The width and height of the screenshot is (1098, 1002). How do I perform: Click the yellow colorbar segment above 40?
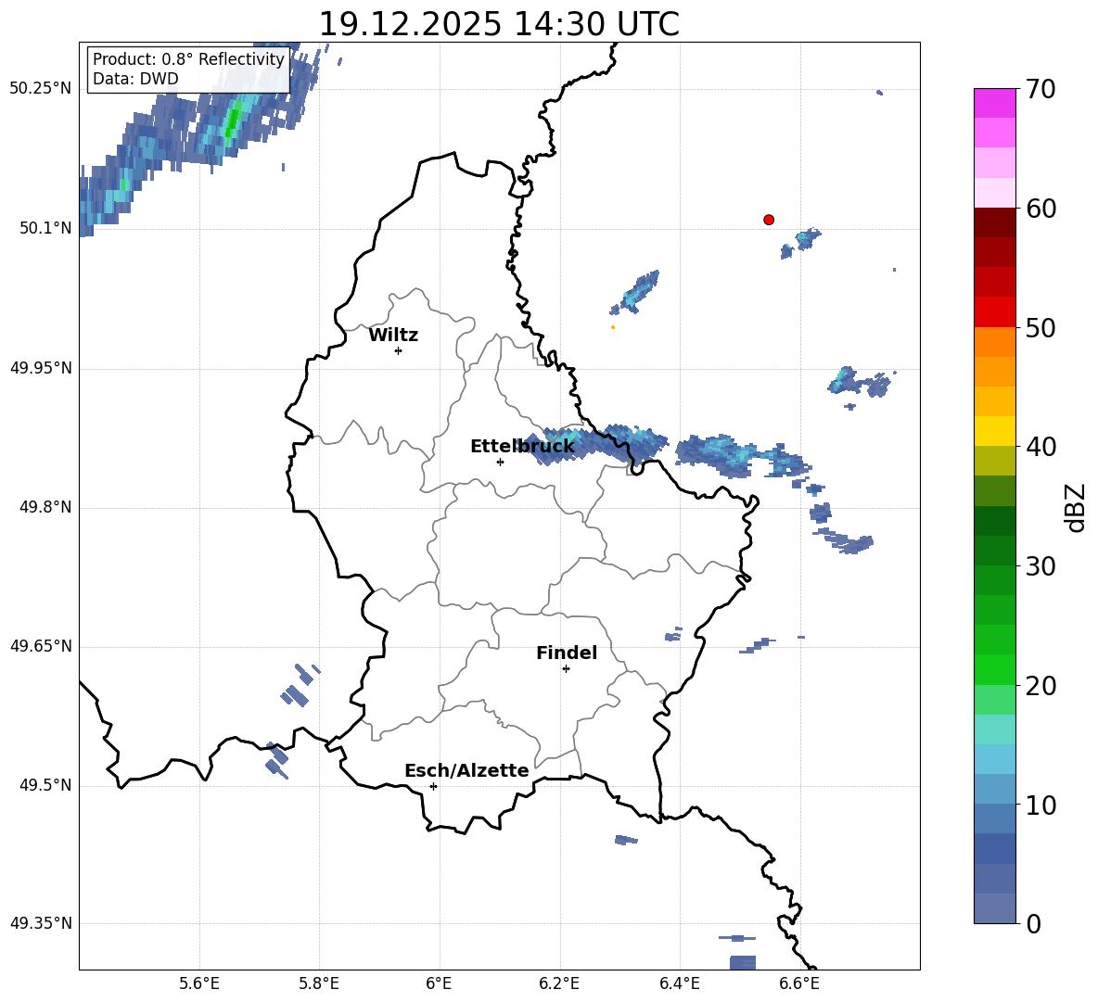click(994, 431)
